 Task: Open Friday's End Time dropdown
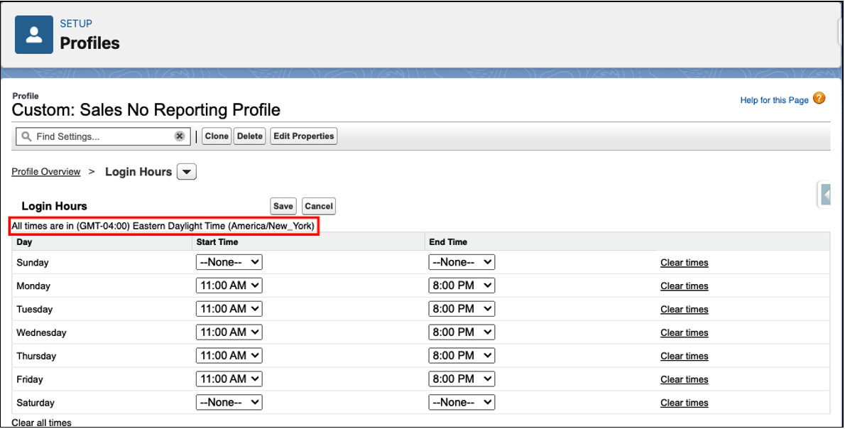(462, 379)
